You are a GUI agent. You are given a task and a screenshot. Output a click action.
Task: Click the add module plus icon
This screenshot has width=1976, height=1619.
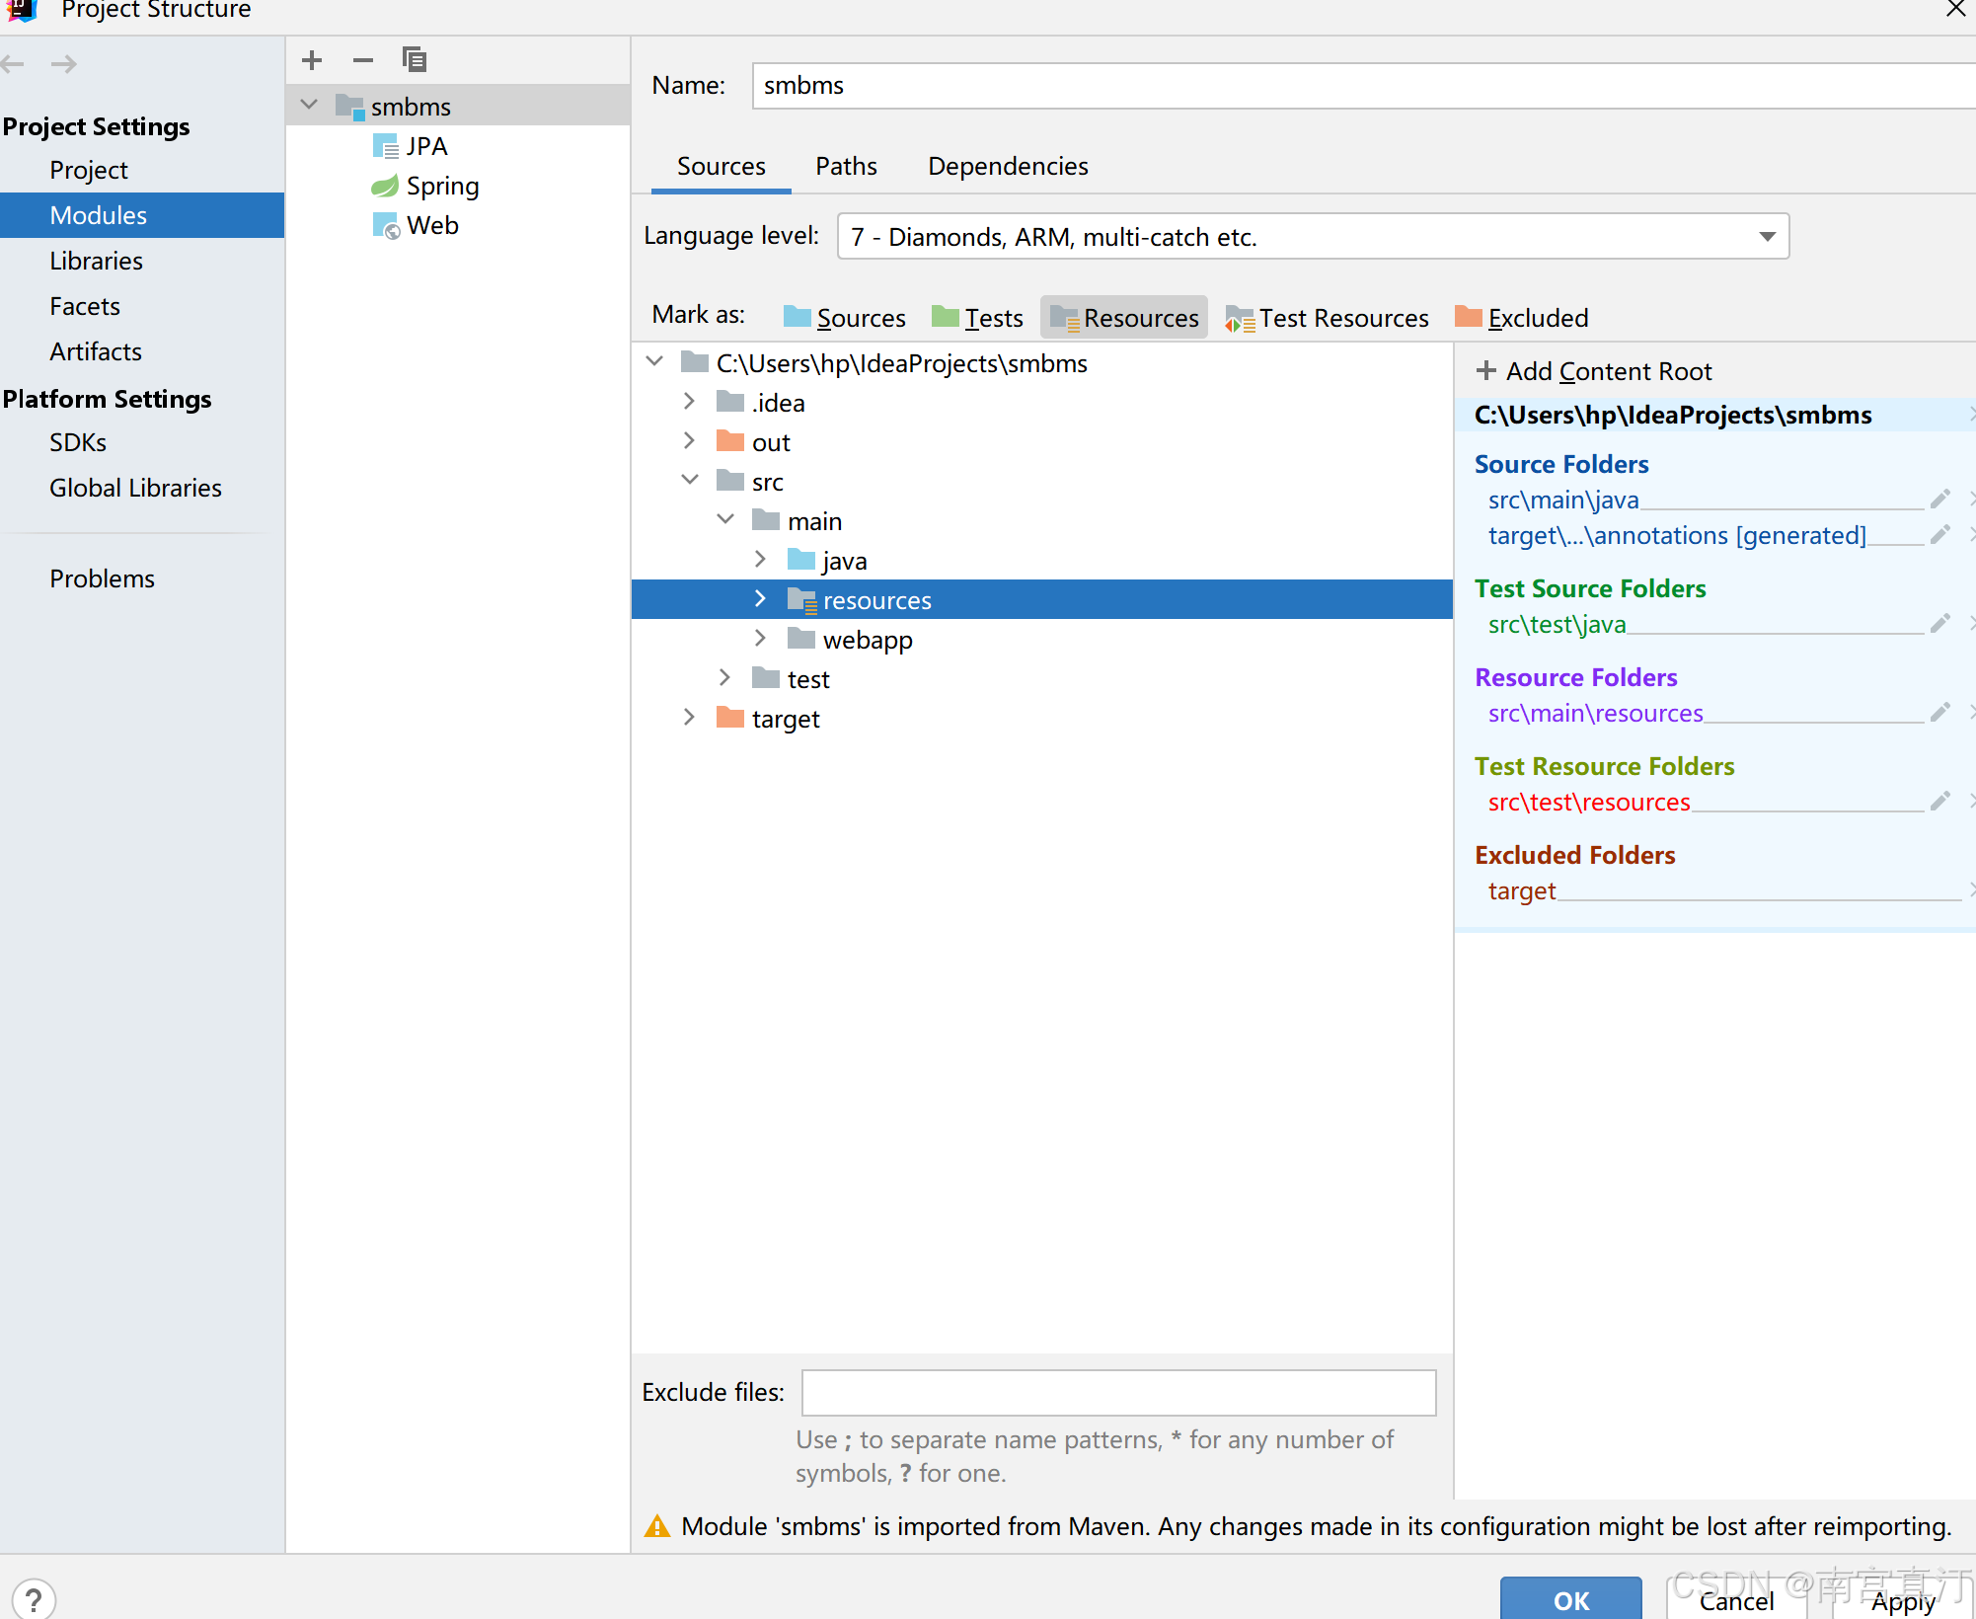[312, 60]
